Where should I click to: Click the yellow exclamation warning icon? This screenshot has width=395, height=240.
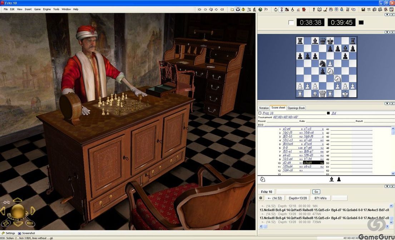(x=243, y=10)
